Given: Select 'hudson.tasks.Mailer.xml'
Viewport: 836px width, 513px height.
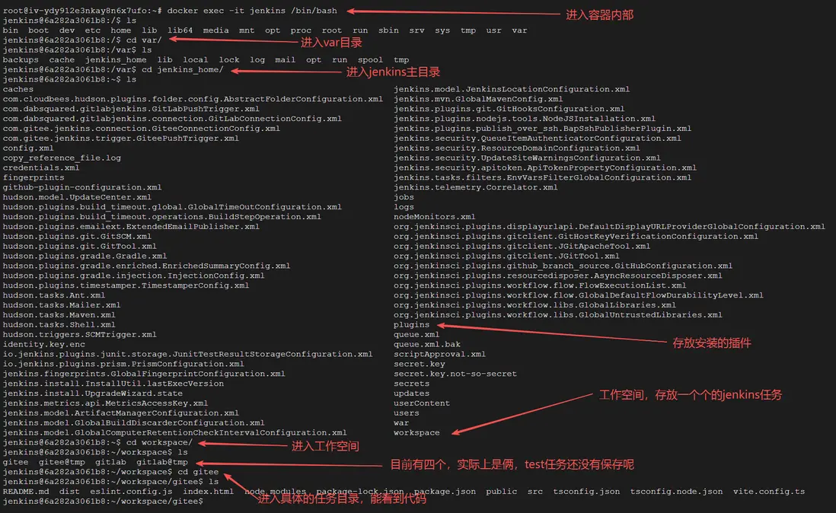Looking at the screenshot, I should click(62, 305).
